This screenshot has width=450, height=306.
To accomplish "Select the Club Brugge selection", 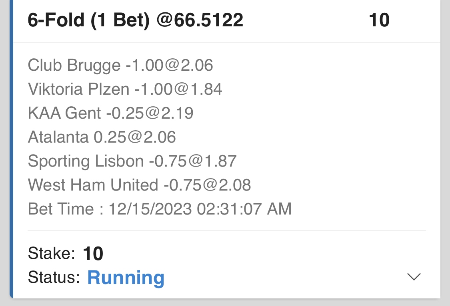I will coord(74,65).
